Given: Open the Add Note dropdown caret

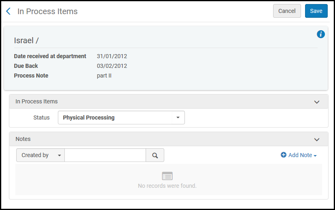Looking at the screenshot, I should click(315, 155).
